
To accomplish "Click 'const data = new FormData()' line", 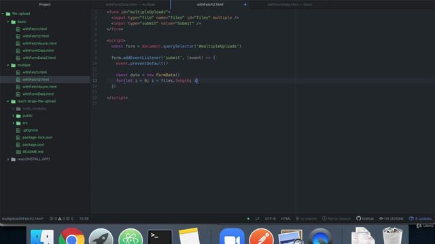I will click(x=148, y=75).
